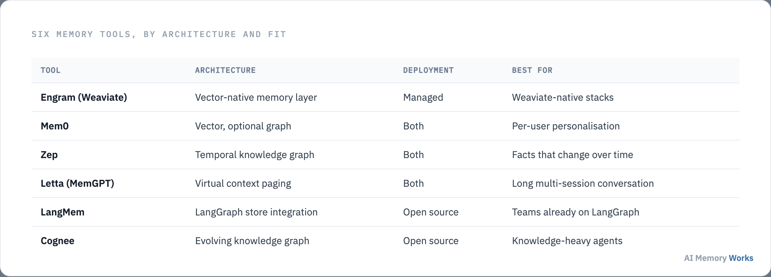Screen dimensions: 771x277
Task: Click the 'Six Memory Tools' table title
Action: [x=159, y=34]
